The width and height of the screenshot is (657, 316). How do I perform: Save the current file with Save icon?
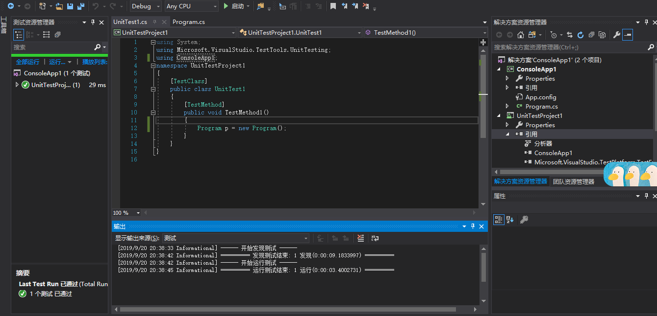click(x=70, y=6)
